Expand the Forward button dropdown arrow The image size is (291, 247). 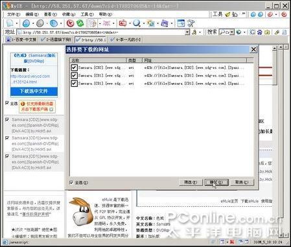click(x=47, y=23)
